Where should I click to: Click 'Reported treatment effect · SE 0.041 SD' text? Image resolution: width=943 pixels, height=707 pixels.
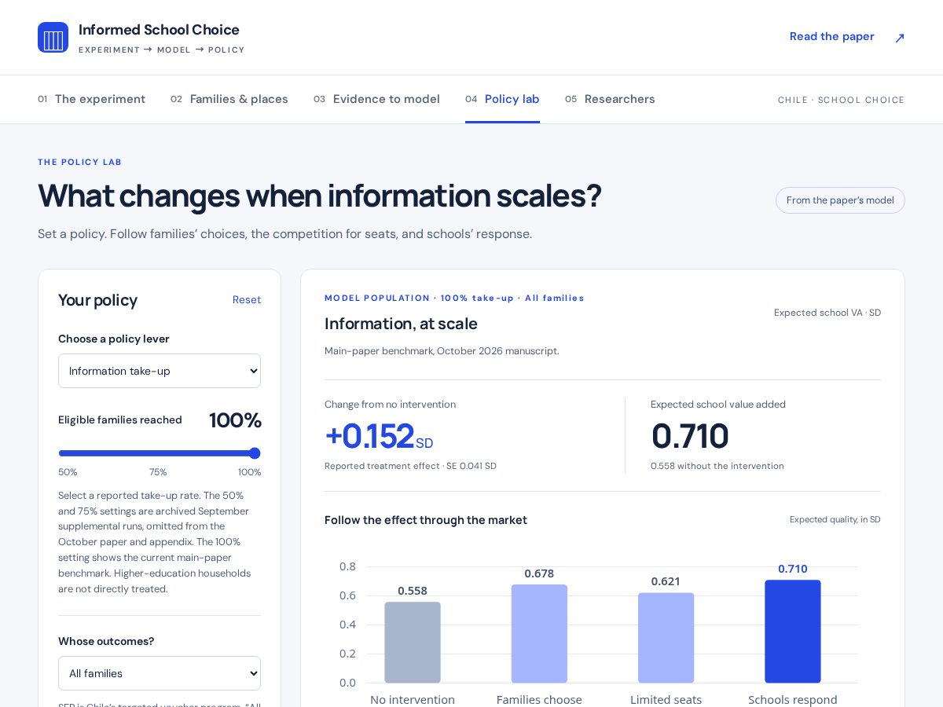tap(410, 466)
